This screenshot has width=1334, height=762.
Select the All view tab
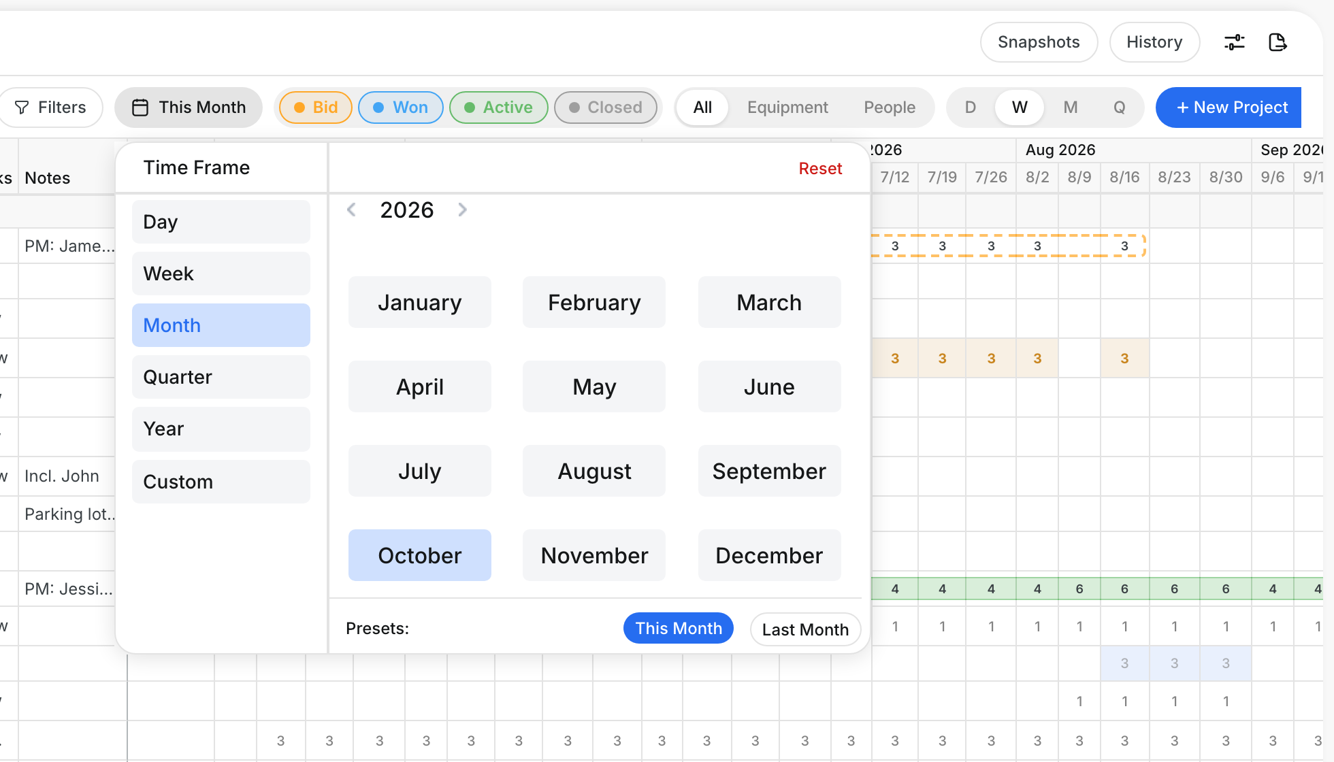(702, 107)
